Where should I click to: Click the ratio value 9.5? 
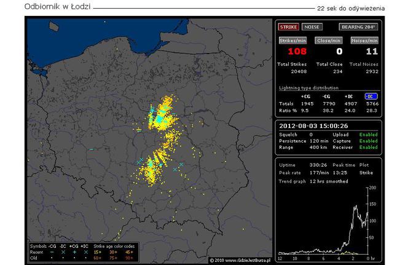tap(305, 111)
